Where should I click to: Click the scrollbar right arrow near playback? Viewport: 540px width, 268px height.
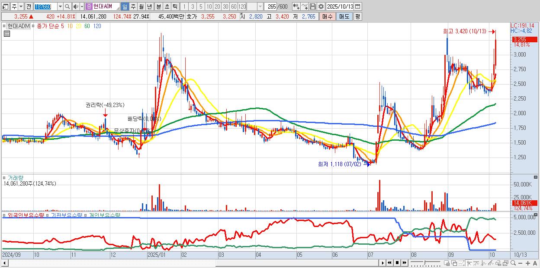point(382,263)
